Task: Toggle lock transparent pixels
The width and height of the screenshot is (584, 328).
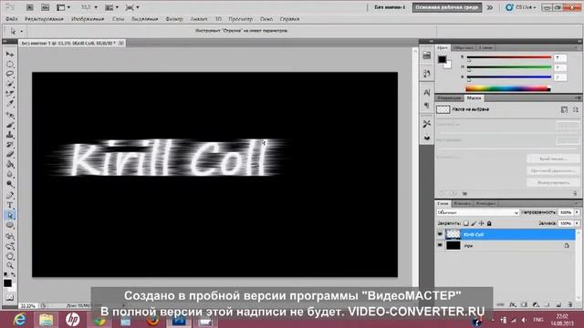Action: (x=466, y=223)
